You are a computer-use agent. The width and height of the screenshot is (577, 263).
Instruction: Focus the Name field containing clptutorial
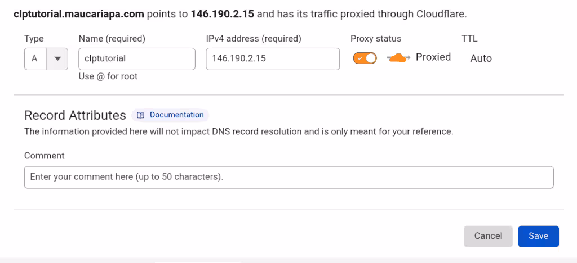137,58
